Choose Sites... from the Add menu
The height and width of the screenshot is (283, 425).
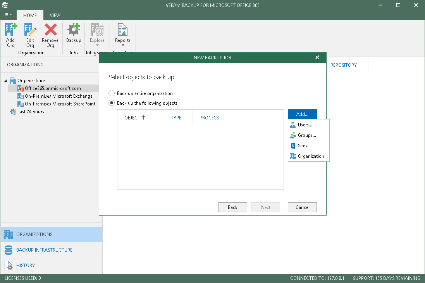[x=309, y=146]
